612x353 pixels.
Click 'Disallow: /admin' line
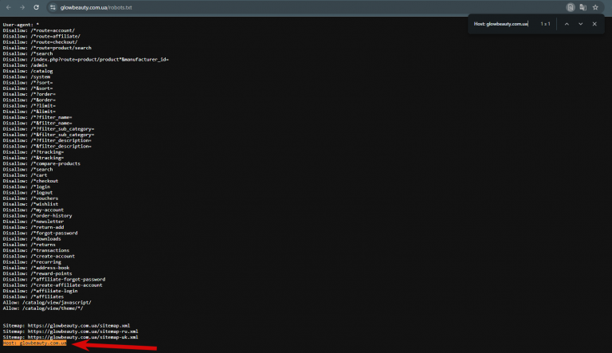pos(25,65)
